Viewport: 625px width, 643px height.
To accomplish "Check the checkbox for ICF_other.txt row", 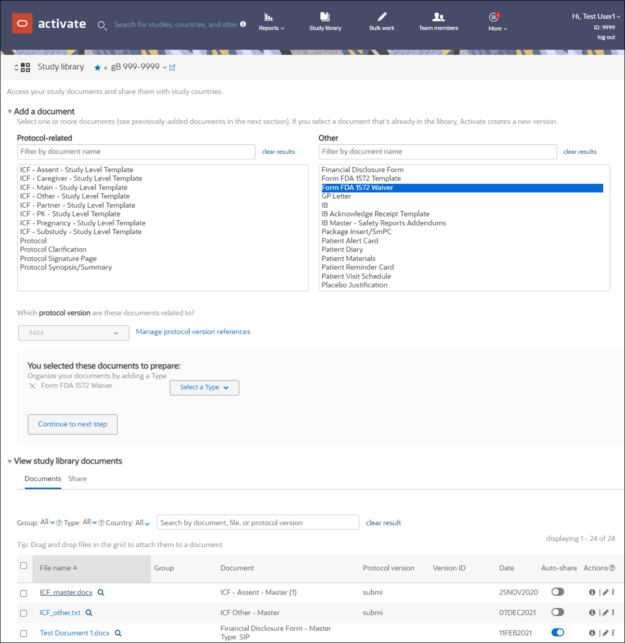I will click(23, 613).
